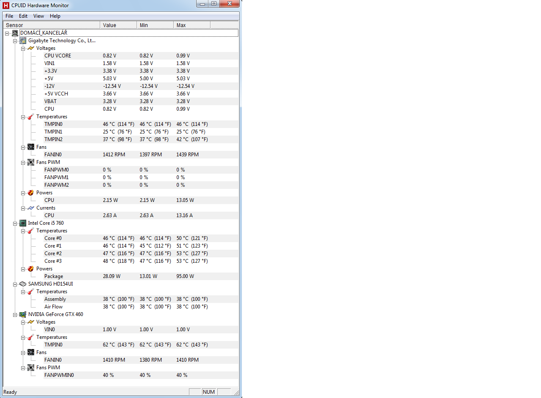Collapse the Intel Core i5 760 branch

15,223
